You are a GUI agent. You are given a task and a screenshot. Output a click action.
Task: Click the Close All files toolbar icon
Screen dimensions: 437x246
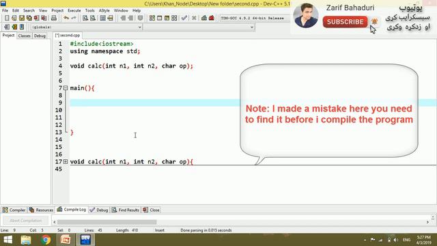(44, 18)
